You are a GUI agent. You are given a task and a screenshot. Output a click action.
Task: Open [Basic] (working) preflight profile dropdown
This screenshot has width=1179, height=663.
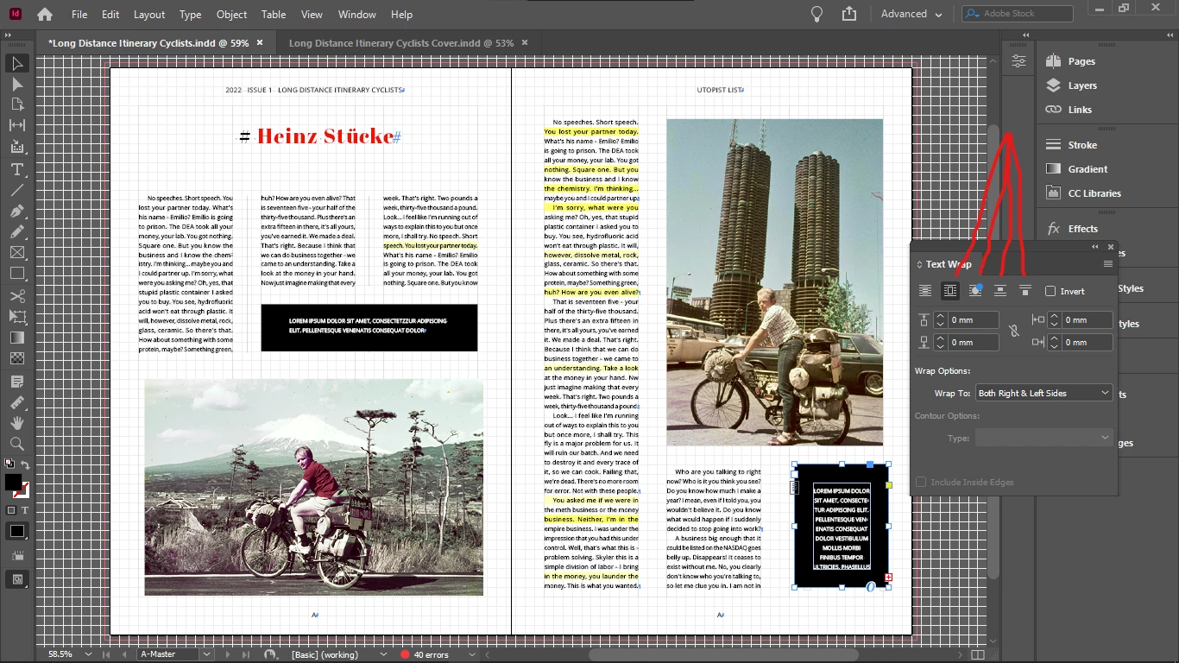coord(383,655)
